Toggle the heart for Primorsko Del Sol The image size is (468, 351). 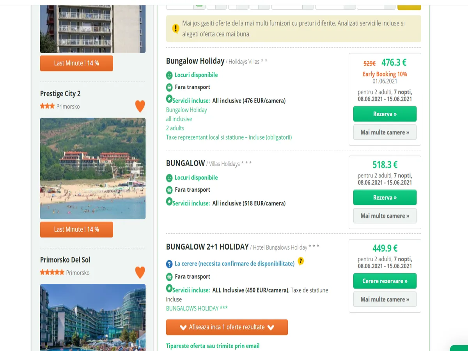140,272
